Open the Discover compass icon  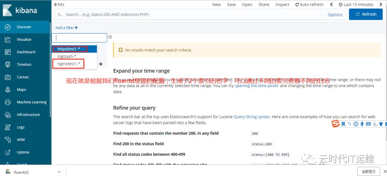(x=8, y=27)
